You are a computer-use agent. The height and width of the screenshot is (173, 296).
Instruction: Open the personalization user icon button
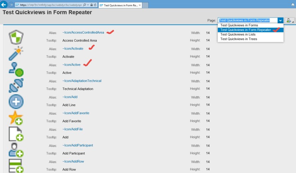[290, 20]
